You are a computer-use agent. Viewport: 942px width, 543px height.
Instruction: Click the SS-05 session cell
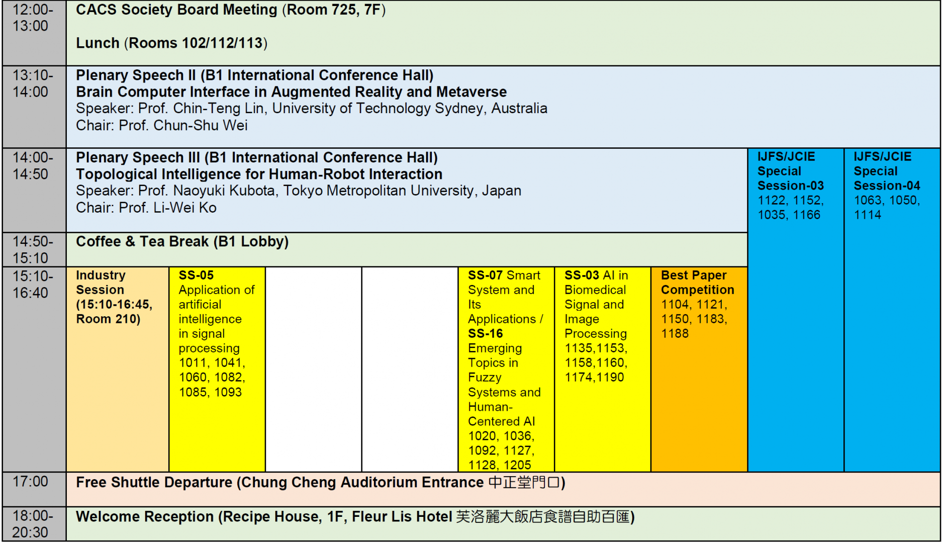(x=217, y=333)
